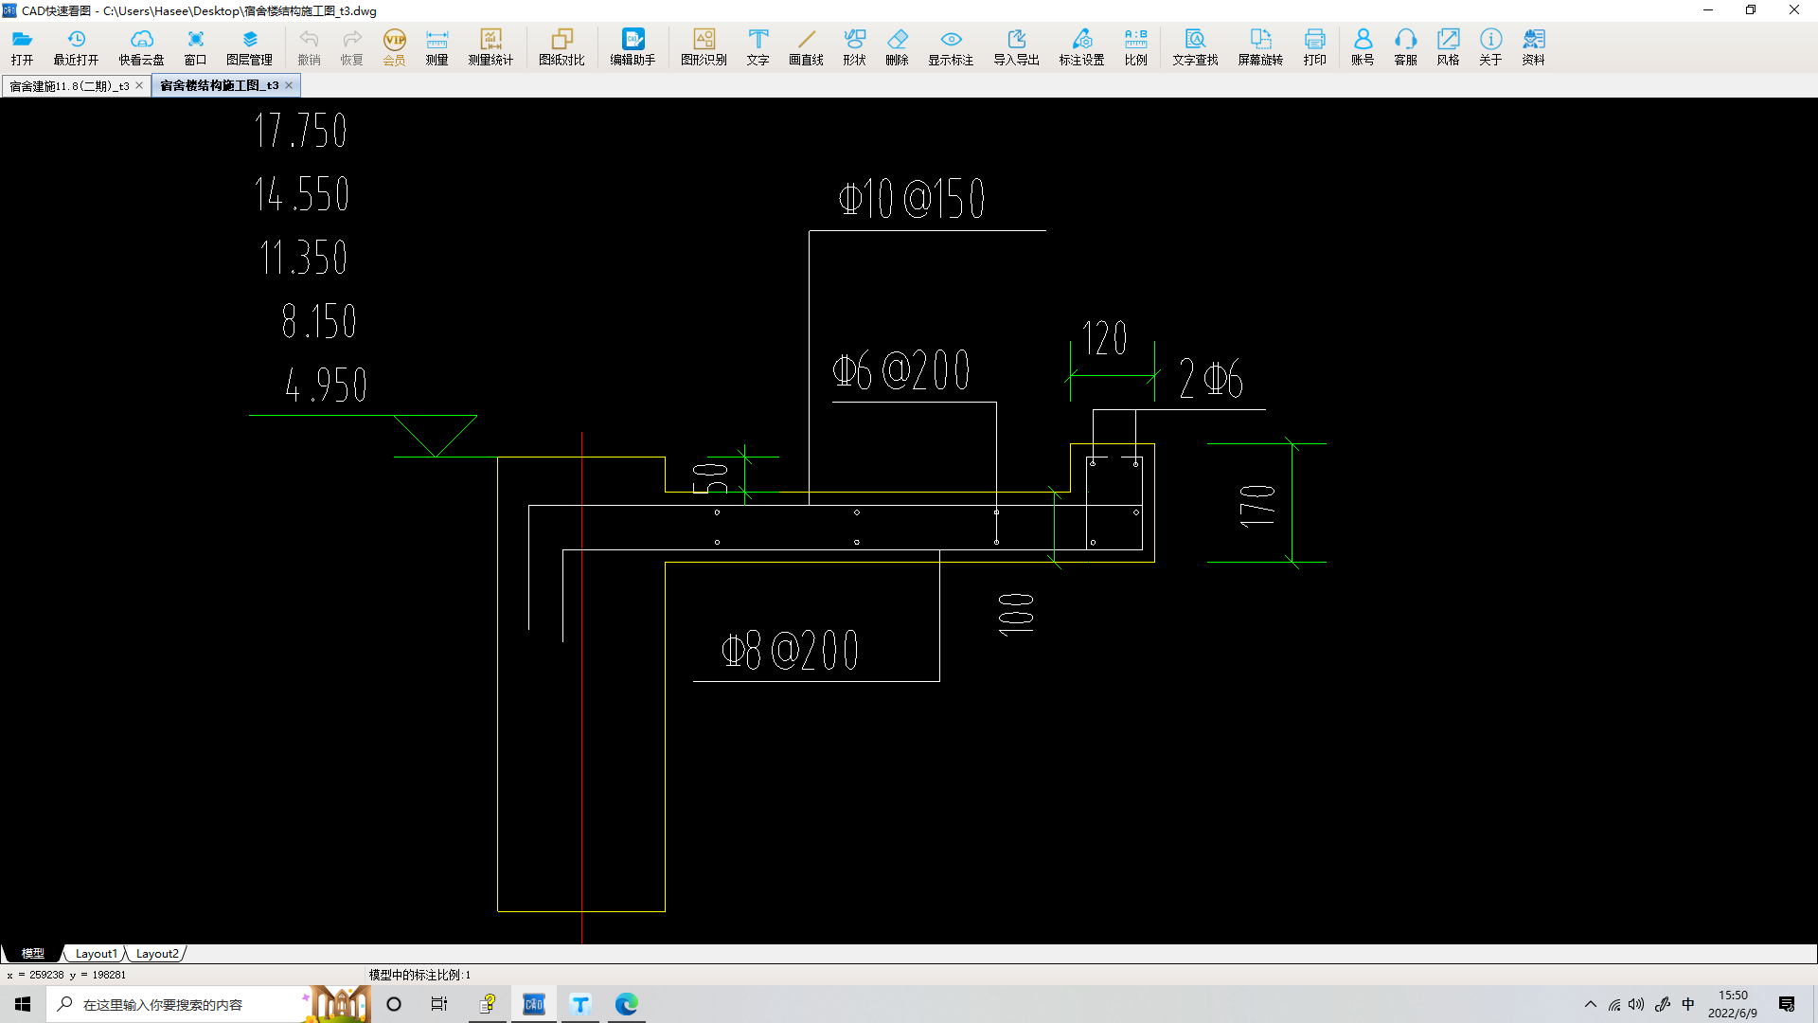Close the 宿舍楼结构施工图_t3 tab

click(289, 85)
